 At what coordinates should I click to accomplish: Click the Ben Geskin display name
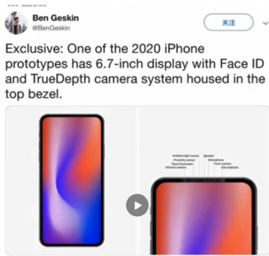56,18
